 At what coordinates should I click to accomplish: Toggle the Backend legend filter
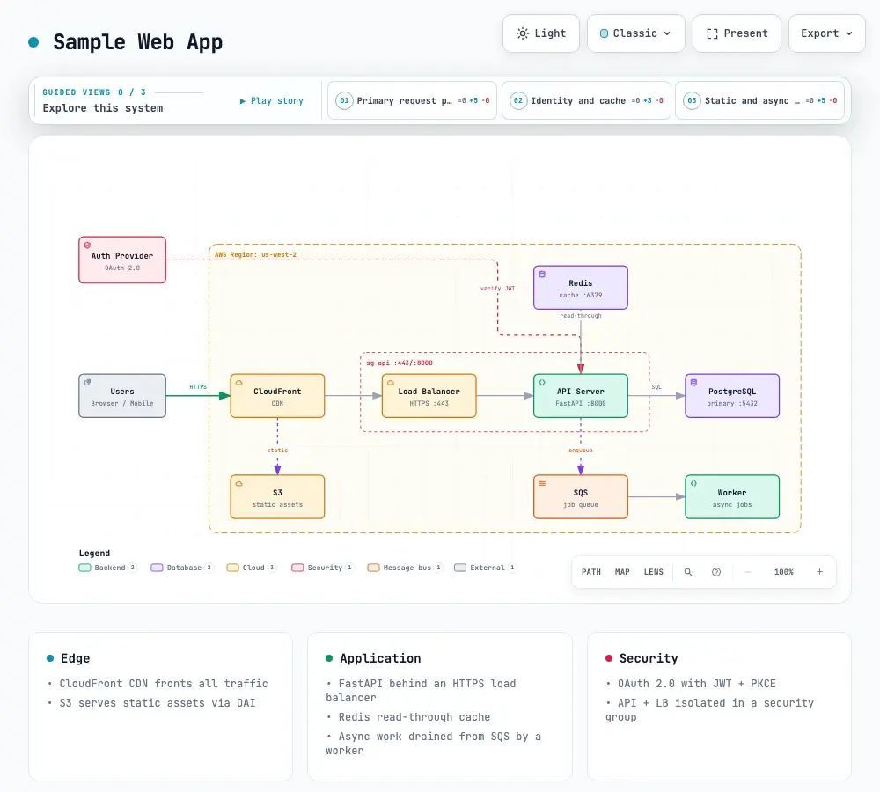coord(107,568)
